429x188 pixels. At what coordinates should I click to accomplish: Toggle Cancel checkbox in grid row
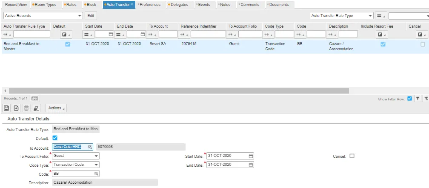[x=423, y=44]
